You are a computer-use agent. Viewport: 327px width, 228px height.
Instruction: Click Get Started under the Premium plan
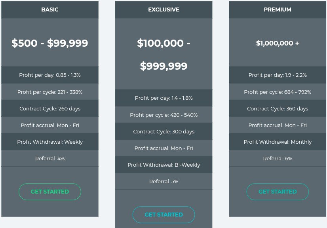[x=278, y=192]
